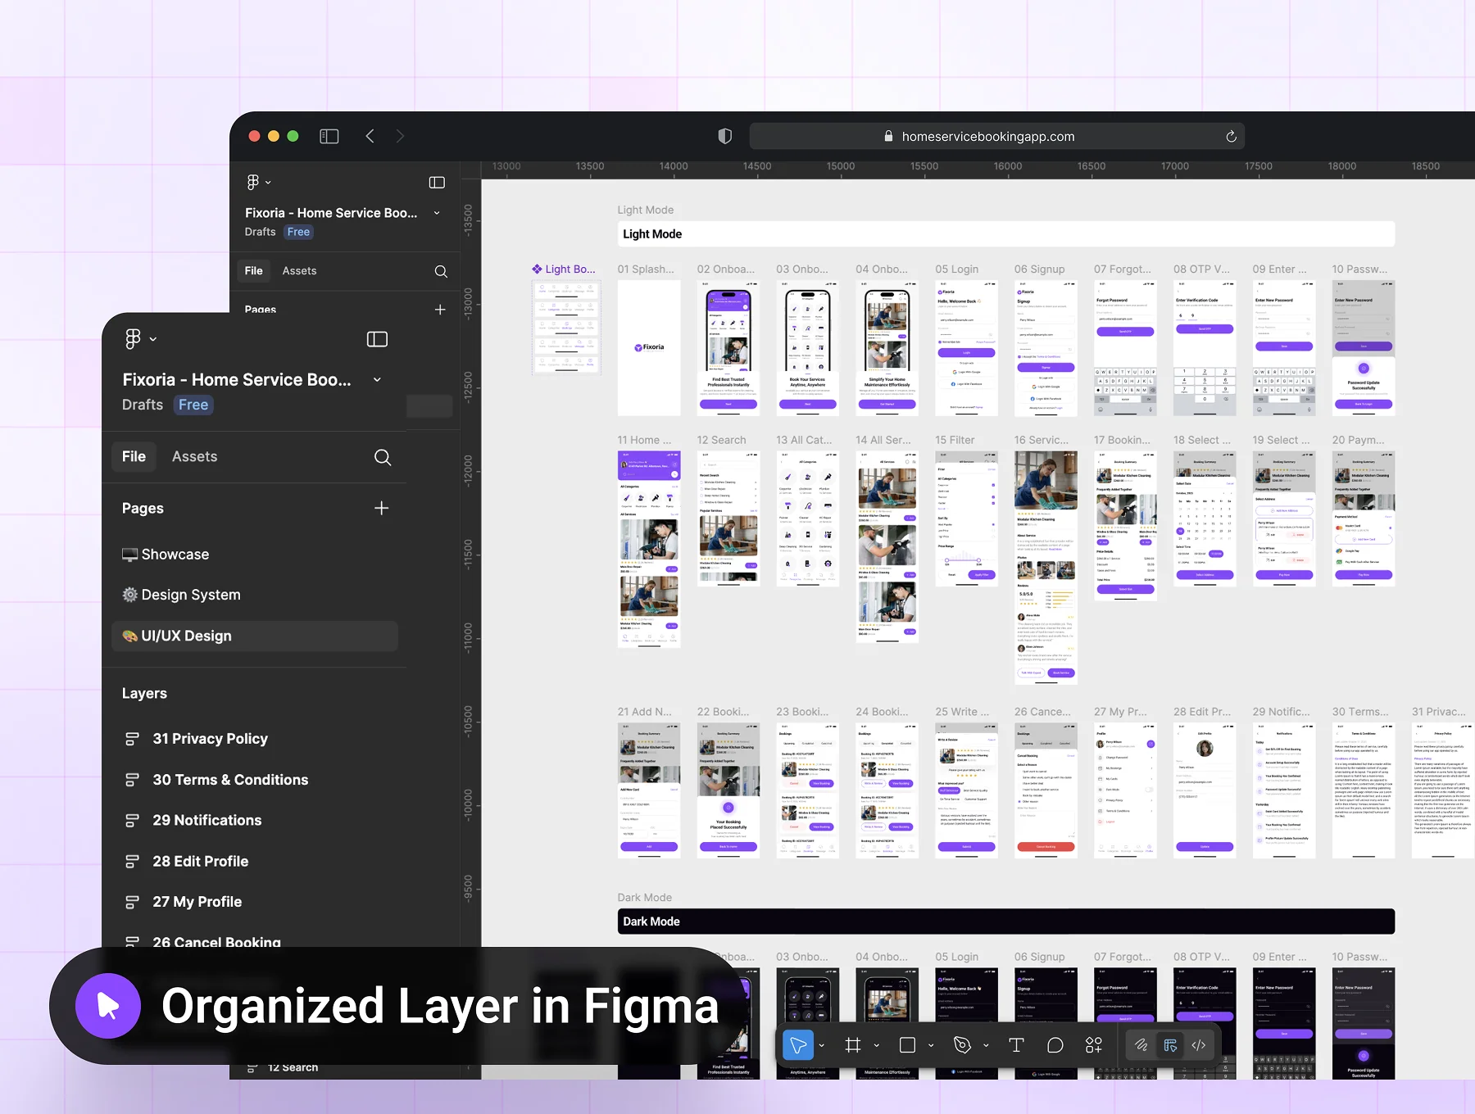Image resolution: width=1475 pixels, height=1114 pixels.
Task: Click Free badge in back window sidebar
Action: pyautogui.click(x=298, y=233)
